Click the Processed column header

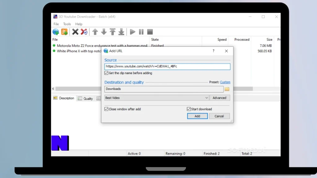pos(240,40)
